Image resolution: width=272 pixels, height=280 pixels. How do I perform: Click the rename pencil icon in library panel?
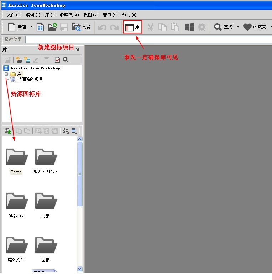click(36, 60)
